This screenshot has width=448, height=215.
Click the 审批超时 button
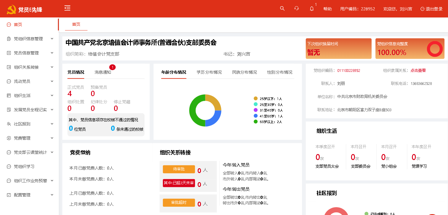tap(179, 203)
